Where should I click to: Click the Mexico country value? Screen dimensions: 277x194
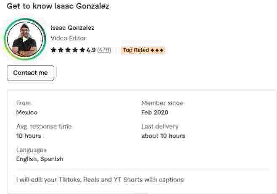coord(27,113)
